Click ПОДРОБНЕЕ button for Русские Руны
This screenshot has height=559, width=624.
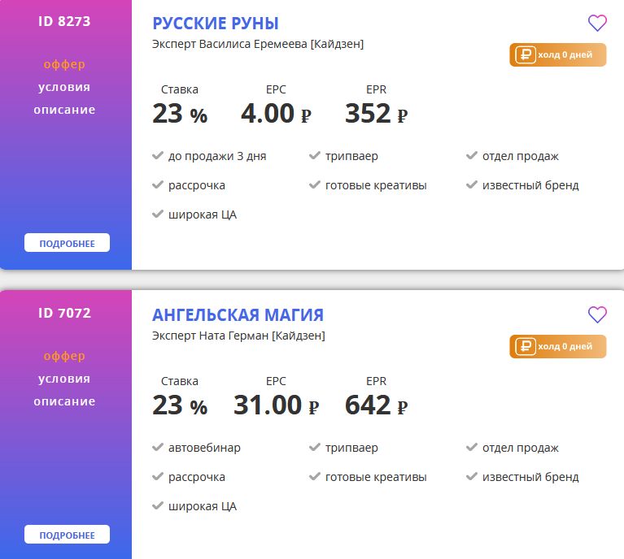67,243
